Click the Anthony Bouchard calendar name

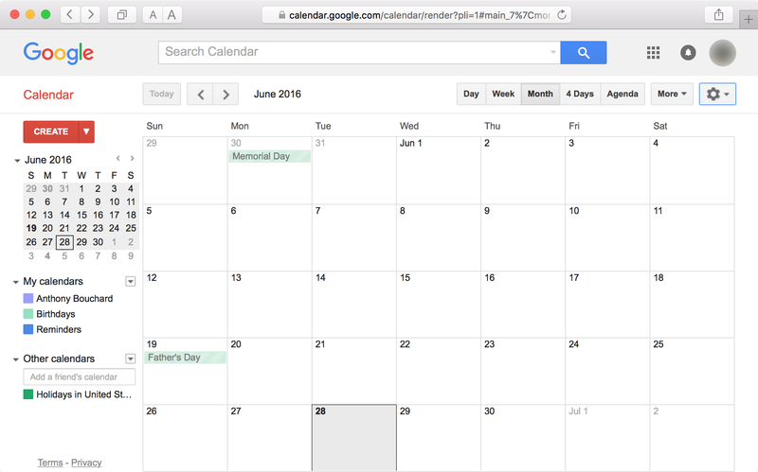[x=75, y=298]
